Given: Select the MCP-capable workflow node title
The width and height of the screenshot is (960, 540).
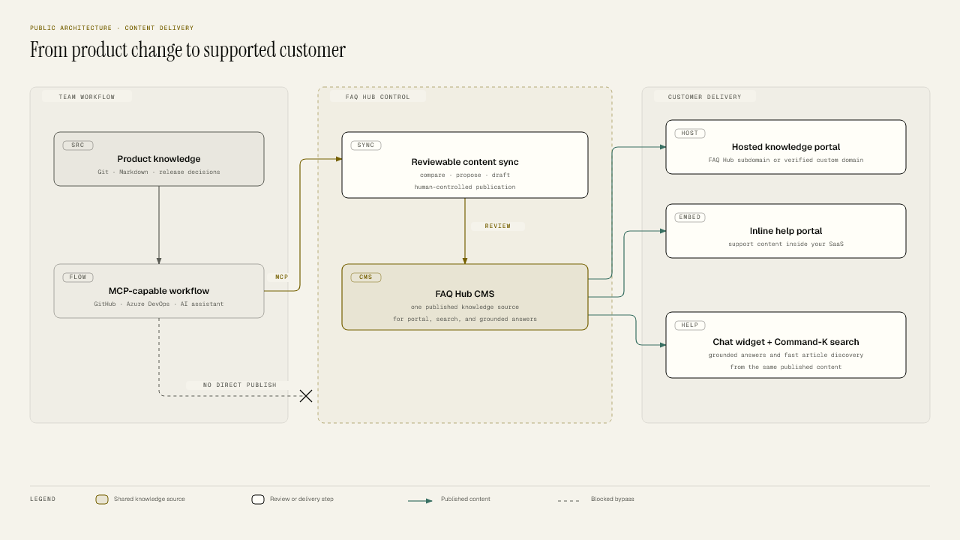Looking at the screenshot, I should [x=159, y=291].
